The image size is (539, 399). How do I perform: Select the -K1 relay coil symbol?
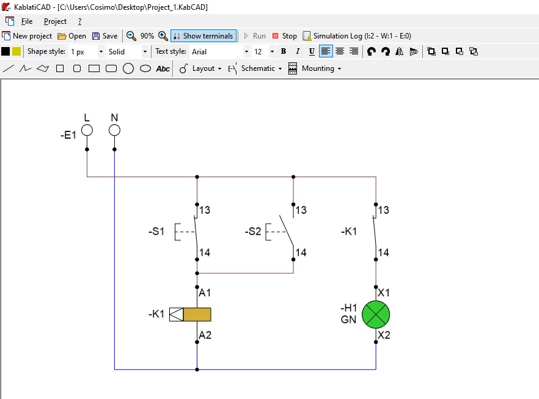(x=190, y=315)
